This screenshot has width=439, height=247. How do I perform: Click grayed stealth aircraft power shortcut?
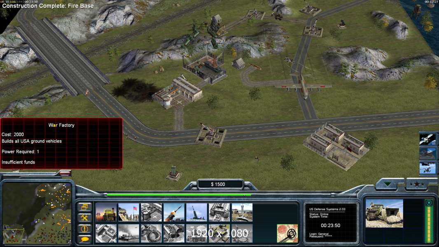pyautogui.click(x=427, y=154)
